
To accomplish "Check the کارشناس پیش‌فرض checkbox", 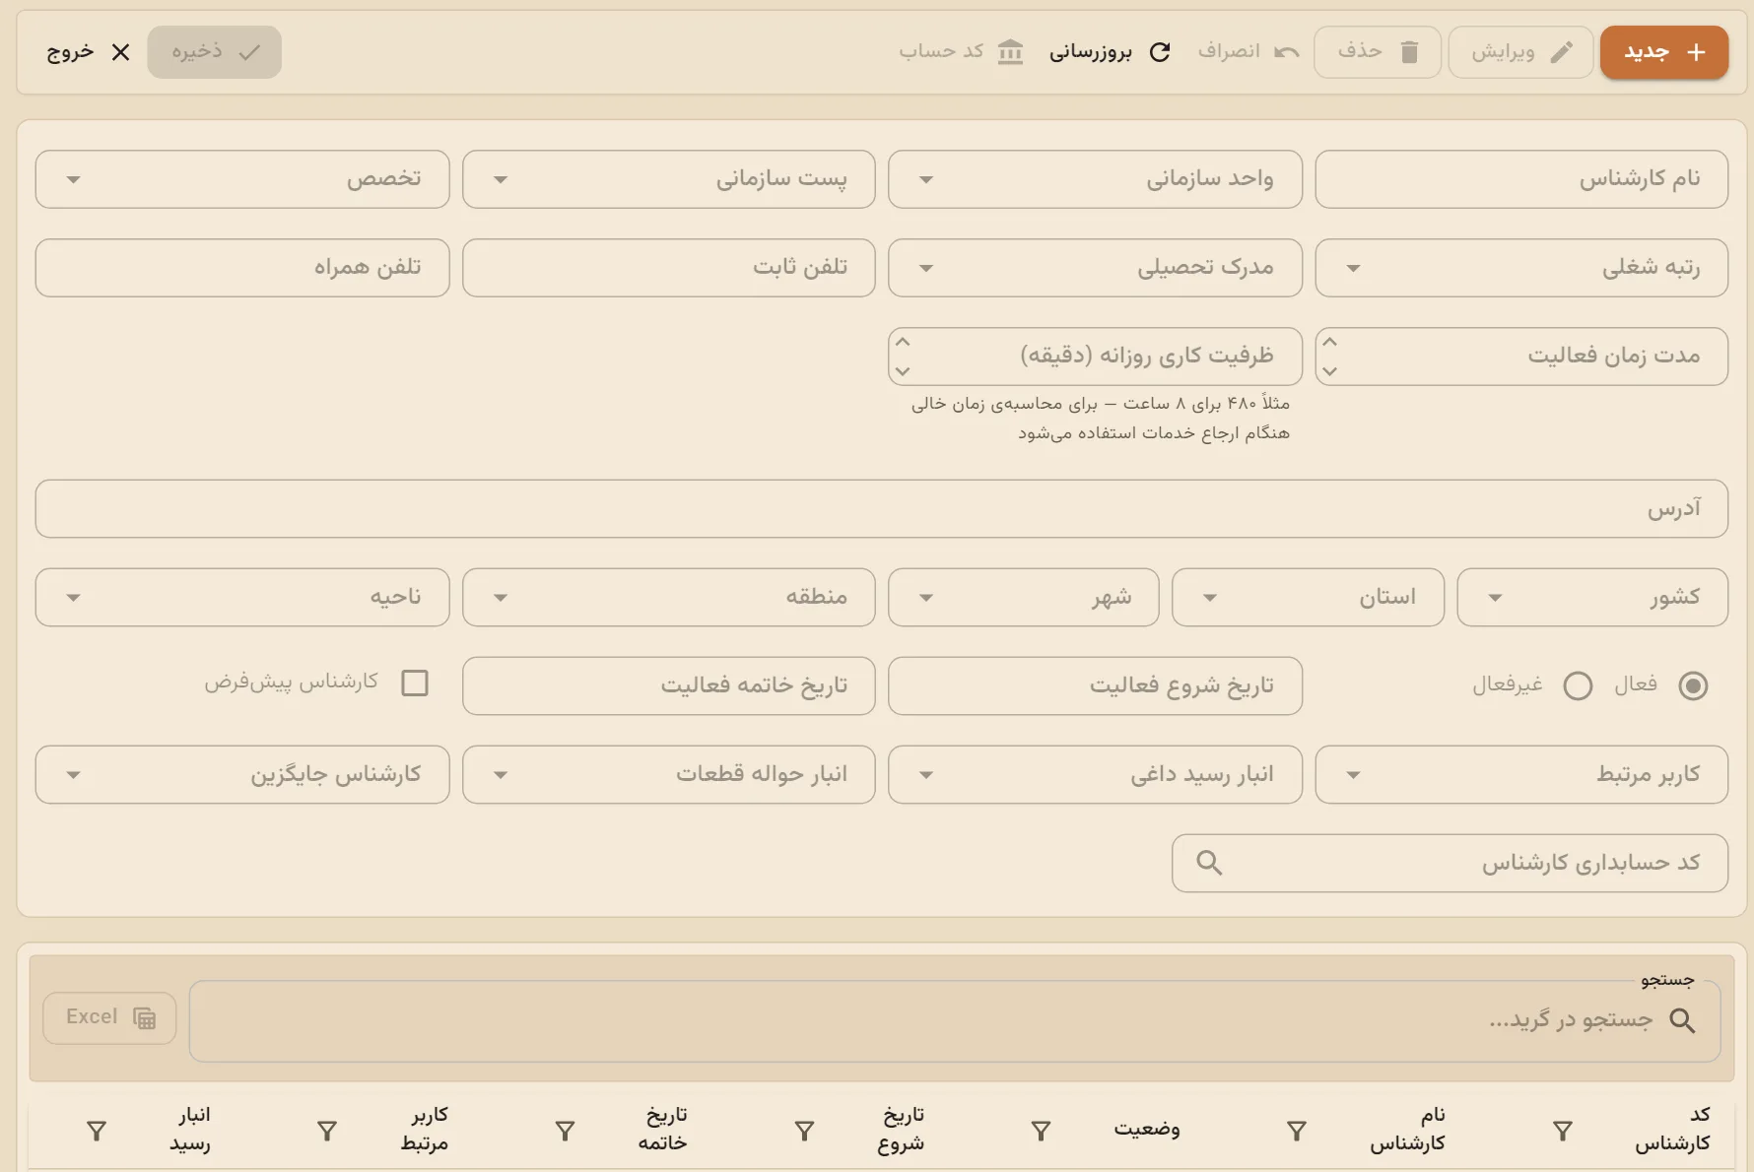I will pyautogui.click(x=415, y=683).
